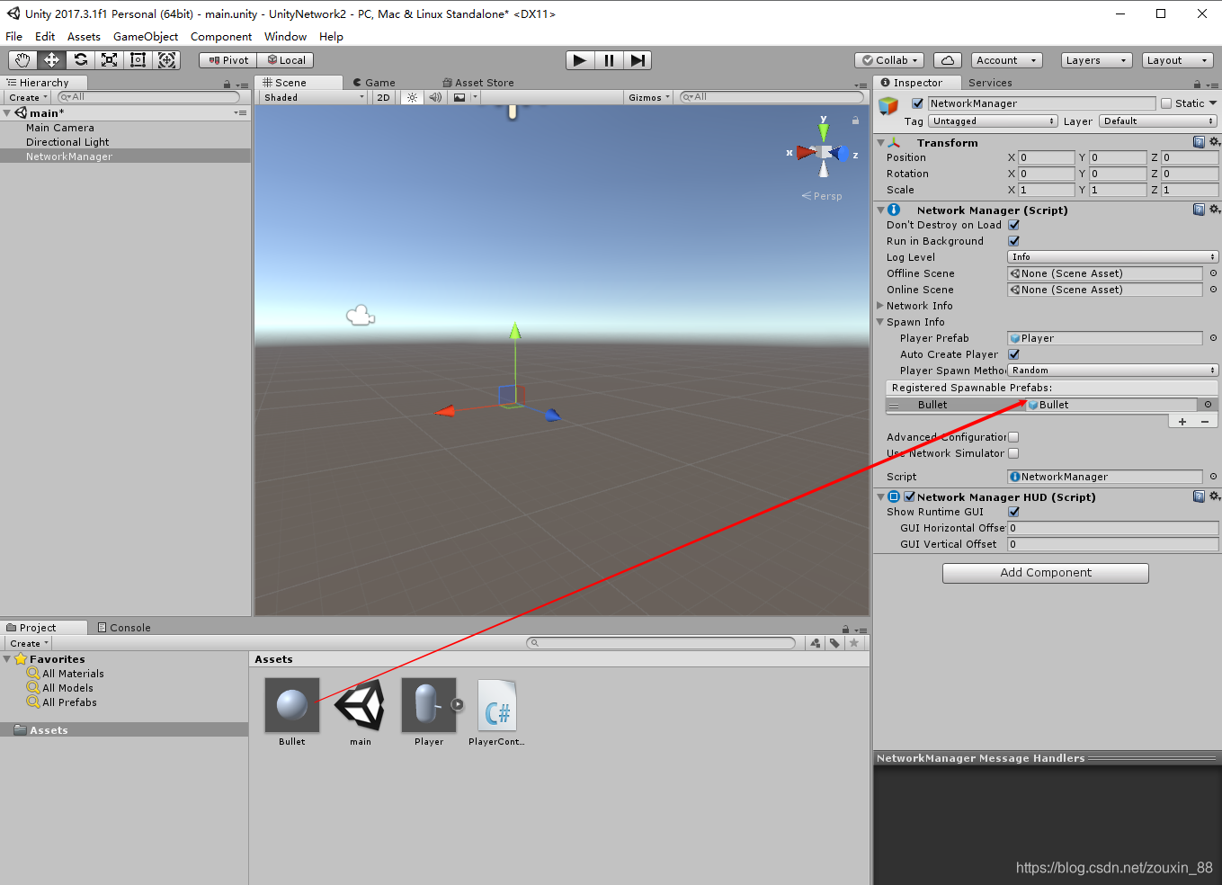Remove spawnable prefab with the minus button

1205,420
